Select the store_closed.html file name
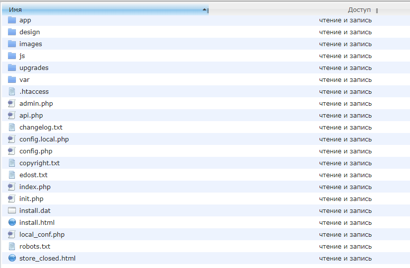The height and width of the screenshot is (268, 410). point(47,259)
